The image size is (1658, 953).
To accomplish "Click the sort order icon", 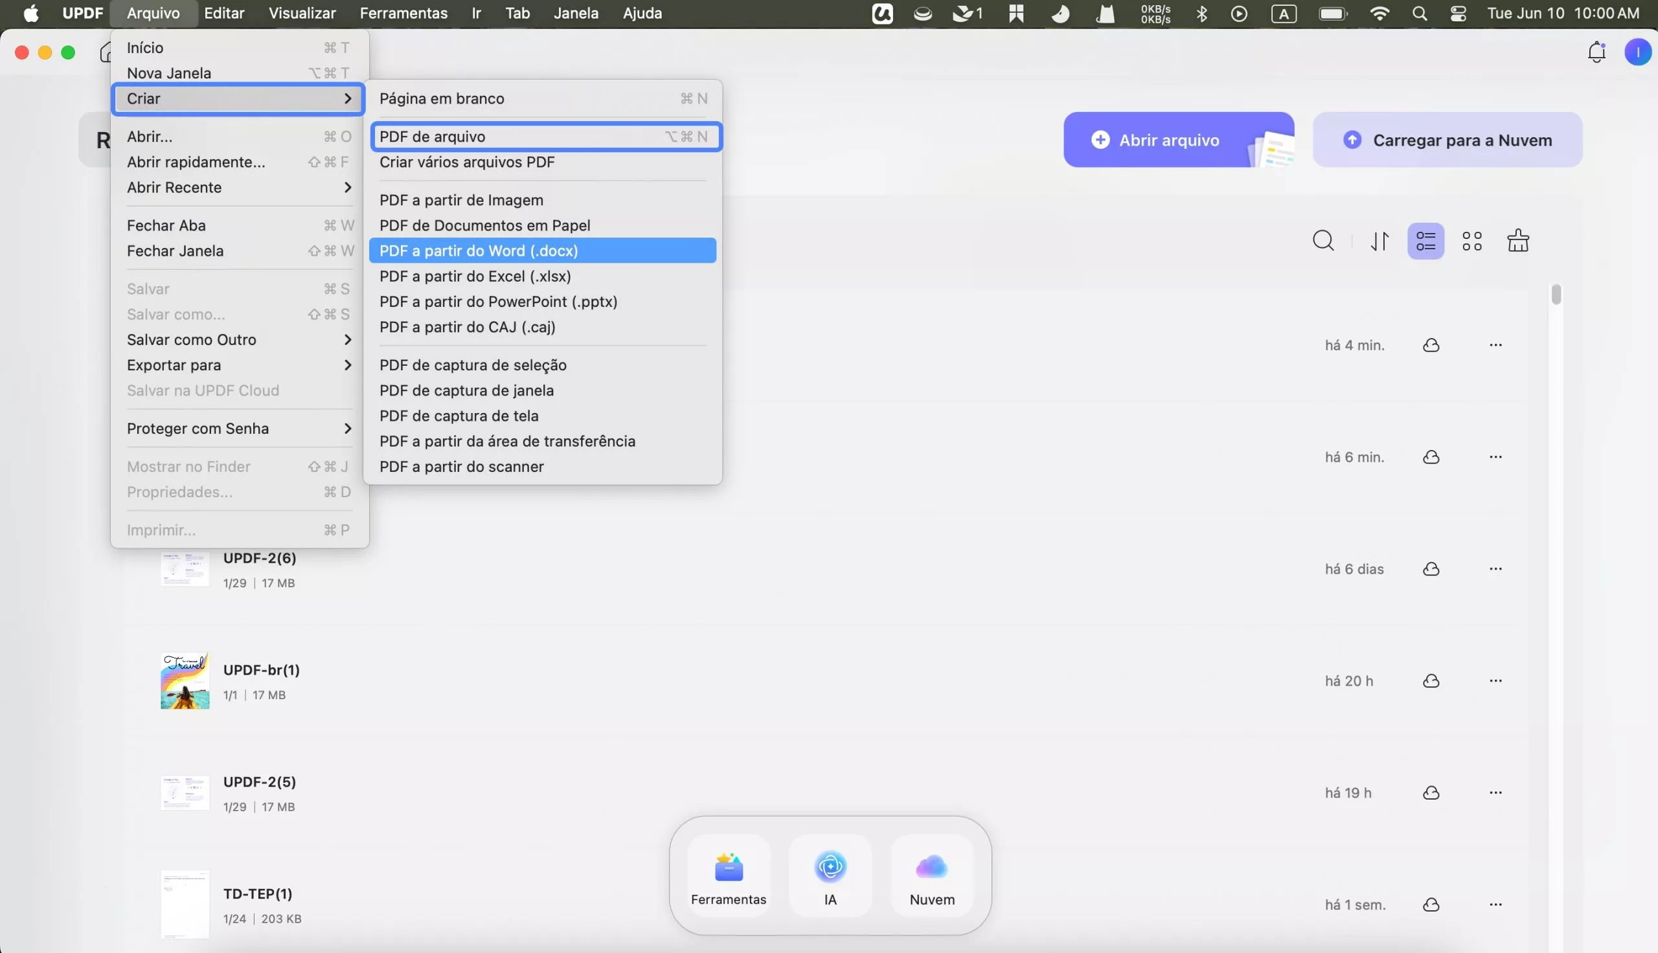I will click(x=1380, y=241).
